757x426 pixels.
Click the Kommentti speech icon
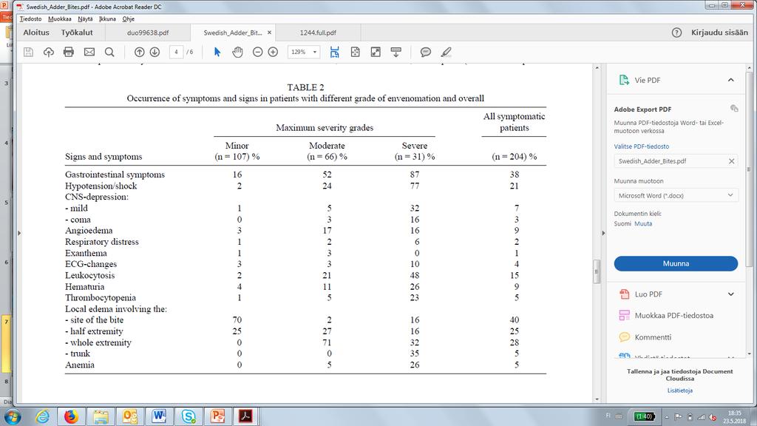624,337
